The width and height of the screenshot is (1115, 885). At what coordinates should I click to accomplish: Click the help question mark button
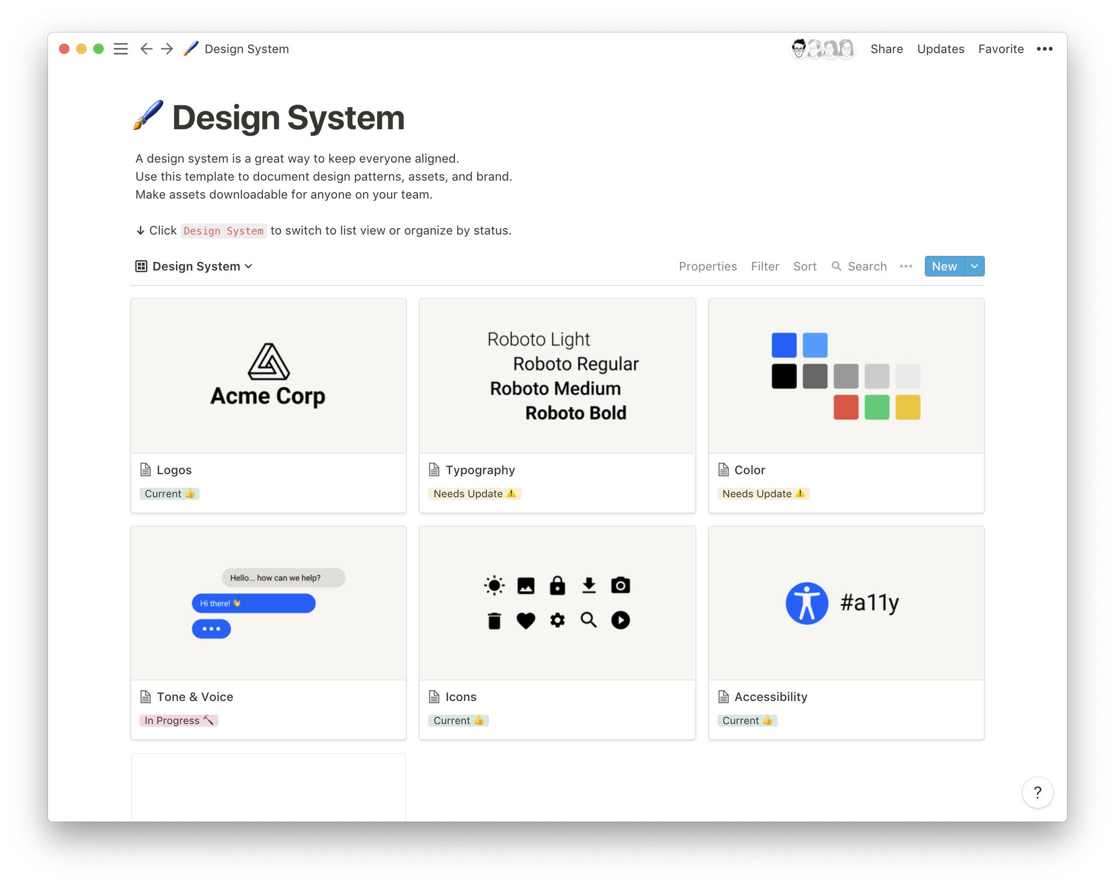point(1037,792)
